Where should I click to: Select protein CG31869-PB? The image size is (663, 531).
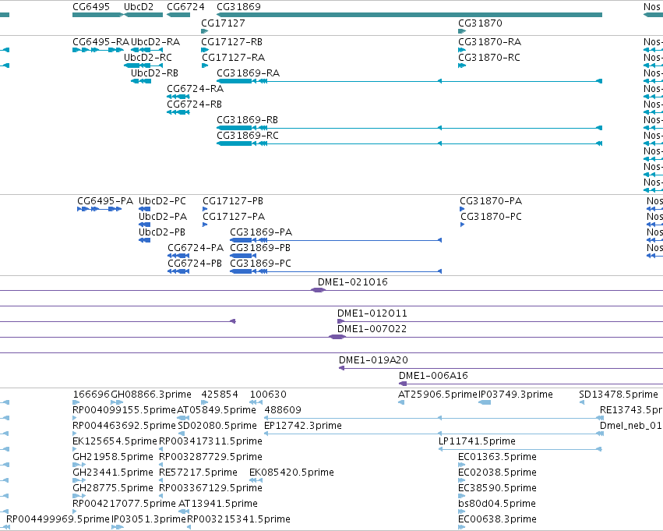[260, 248]
